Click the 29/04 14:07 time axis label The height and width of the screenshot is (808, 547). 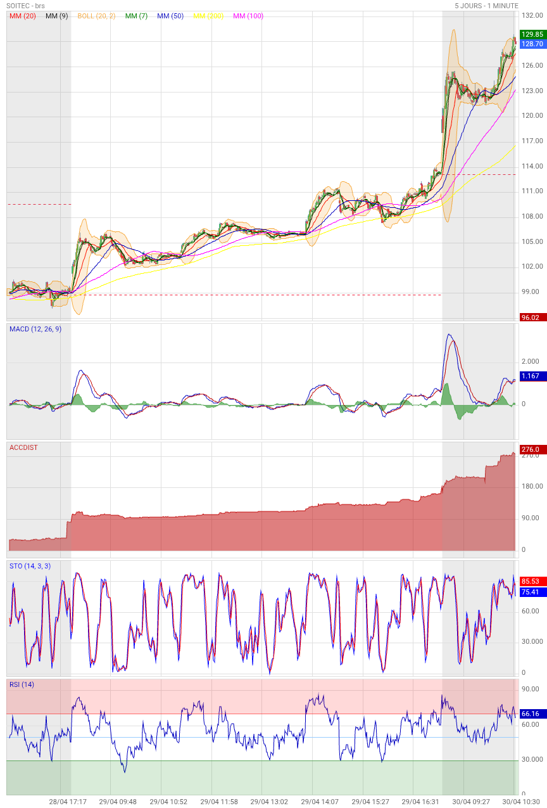click(x=320, y=802)
